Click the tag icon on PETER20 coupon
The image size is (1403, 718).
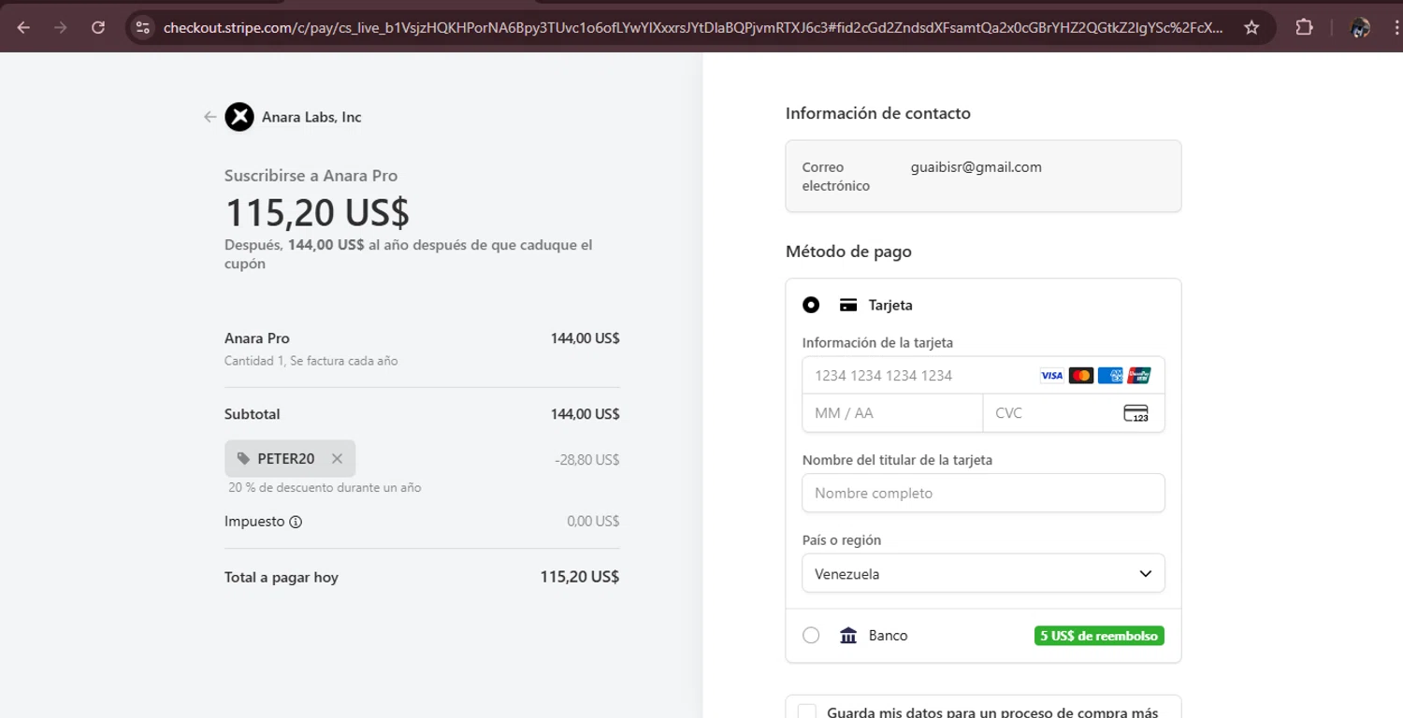[243, 459]
